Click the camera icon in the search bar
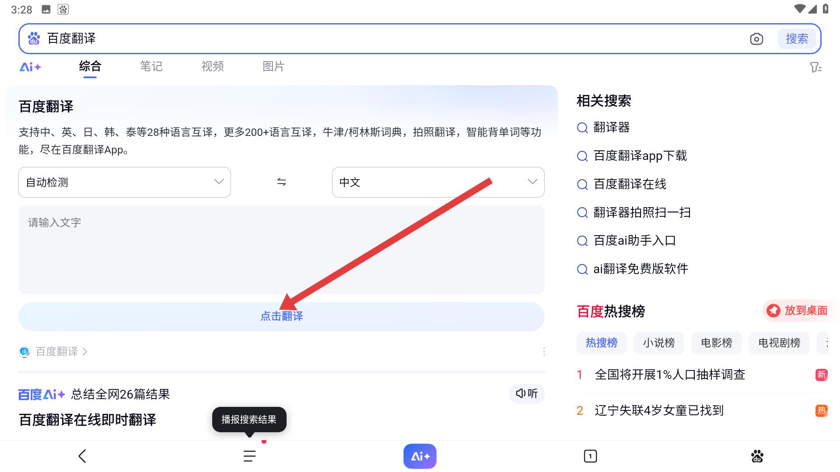The width and height of the screenshot is (840, 472). tap(756, 39)
